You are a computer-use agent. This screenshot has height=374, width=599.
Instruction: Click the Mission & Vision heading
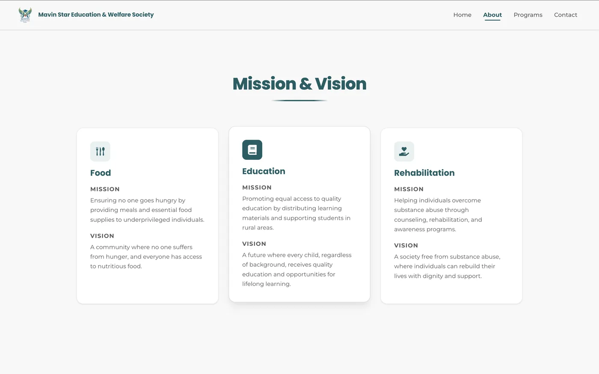pos(299,84)
